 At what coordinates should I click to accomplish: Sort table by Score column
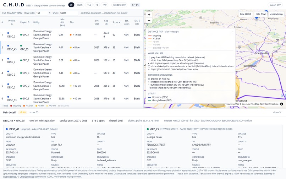click(x=116, y=22)
